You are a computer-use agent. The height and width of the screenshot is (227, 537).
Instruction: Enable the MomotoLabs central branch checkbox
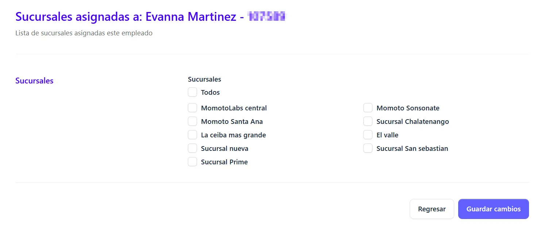pos(192,108)
